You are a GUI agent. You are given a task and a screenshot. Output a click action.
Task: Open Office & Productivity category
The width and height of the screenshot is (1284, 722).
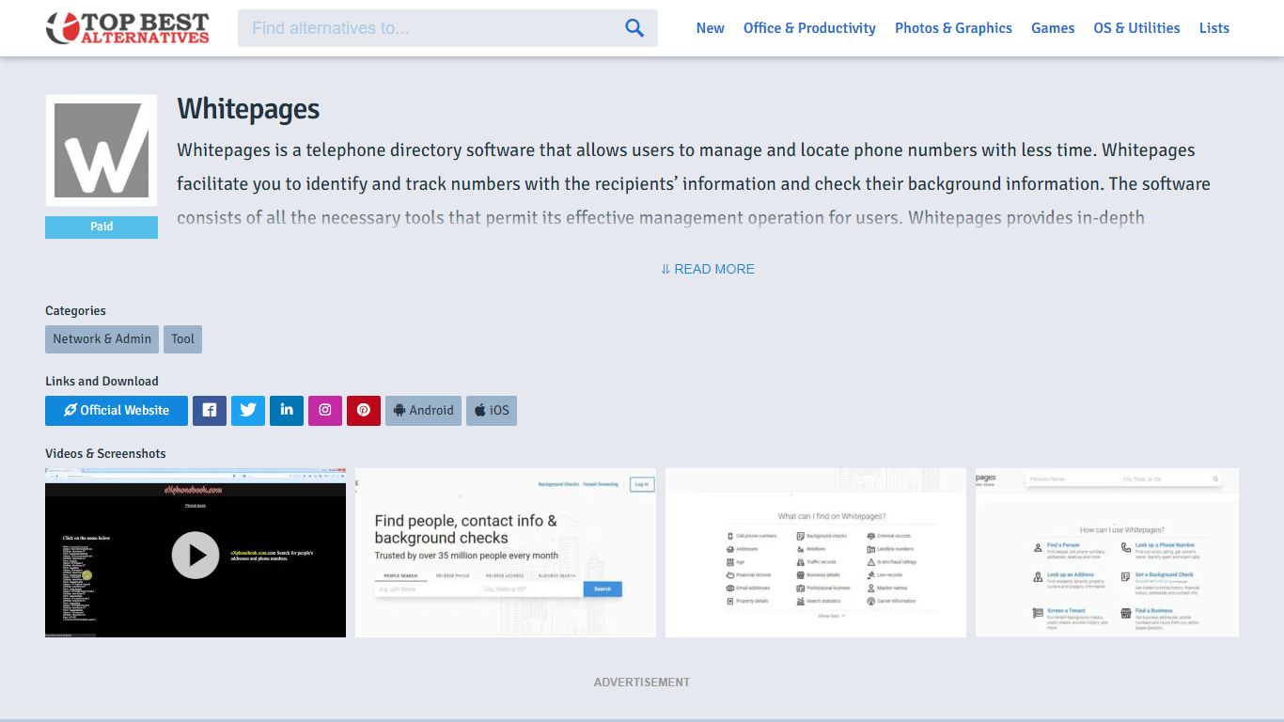pos(809,28)
